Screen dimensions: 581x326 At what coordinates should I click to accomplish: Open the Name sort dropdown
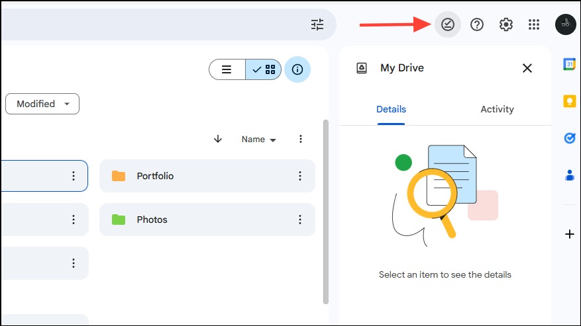click(x=258, y=140)
